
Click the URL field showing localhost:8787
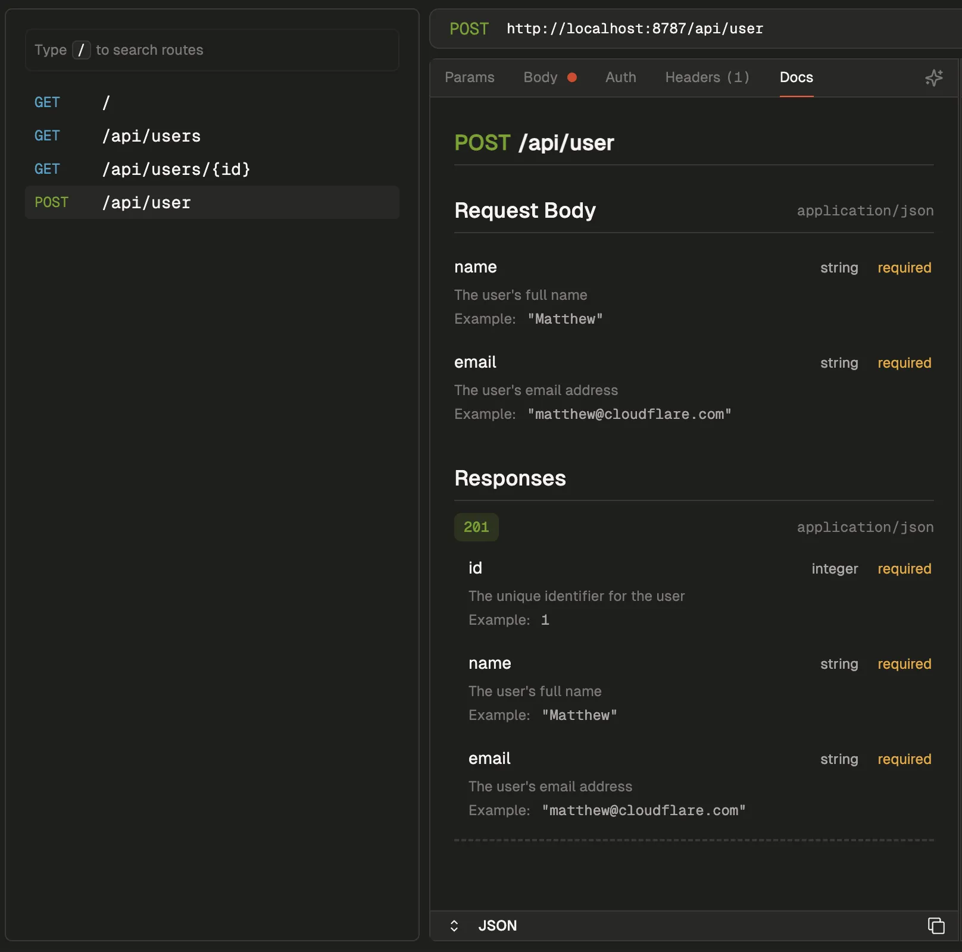pos(635,29)
